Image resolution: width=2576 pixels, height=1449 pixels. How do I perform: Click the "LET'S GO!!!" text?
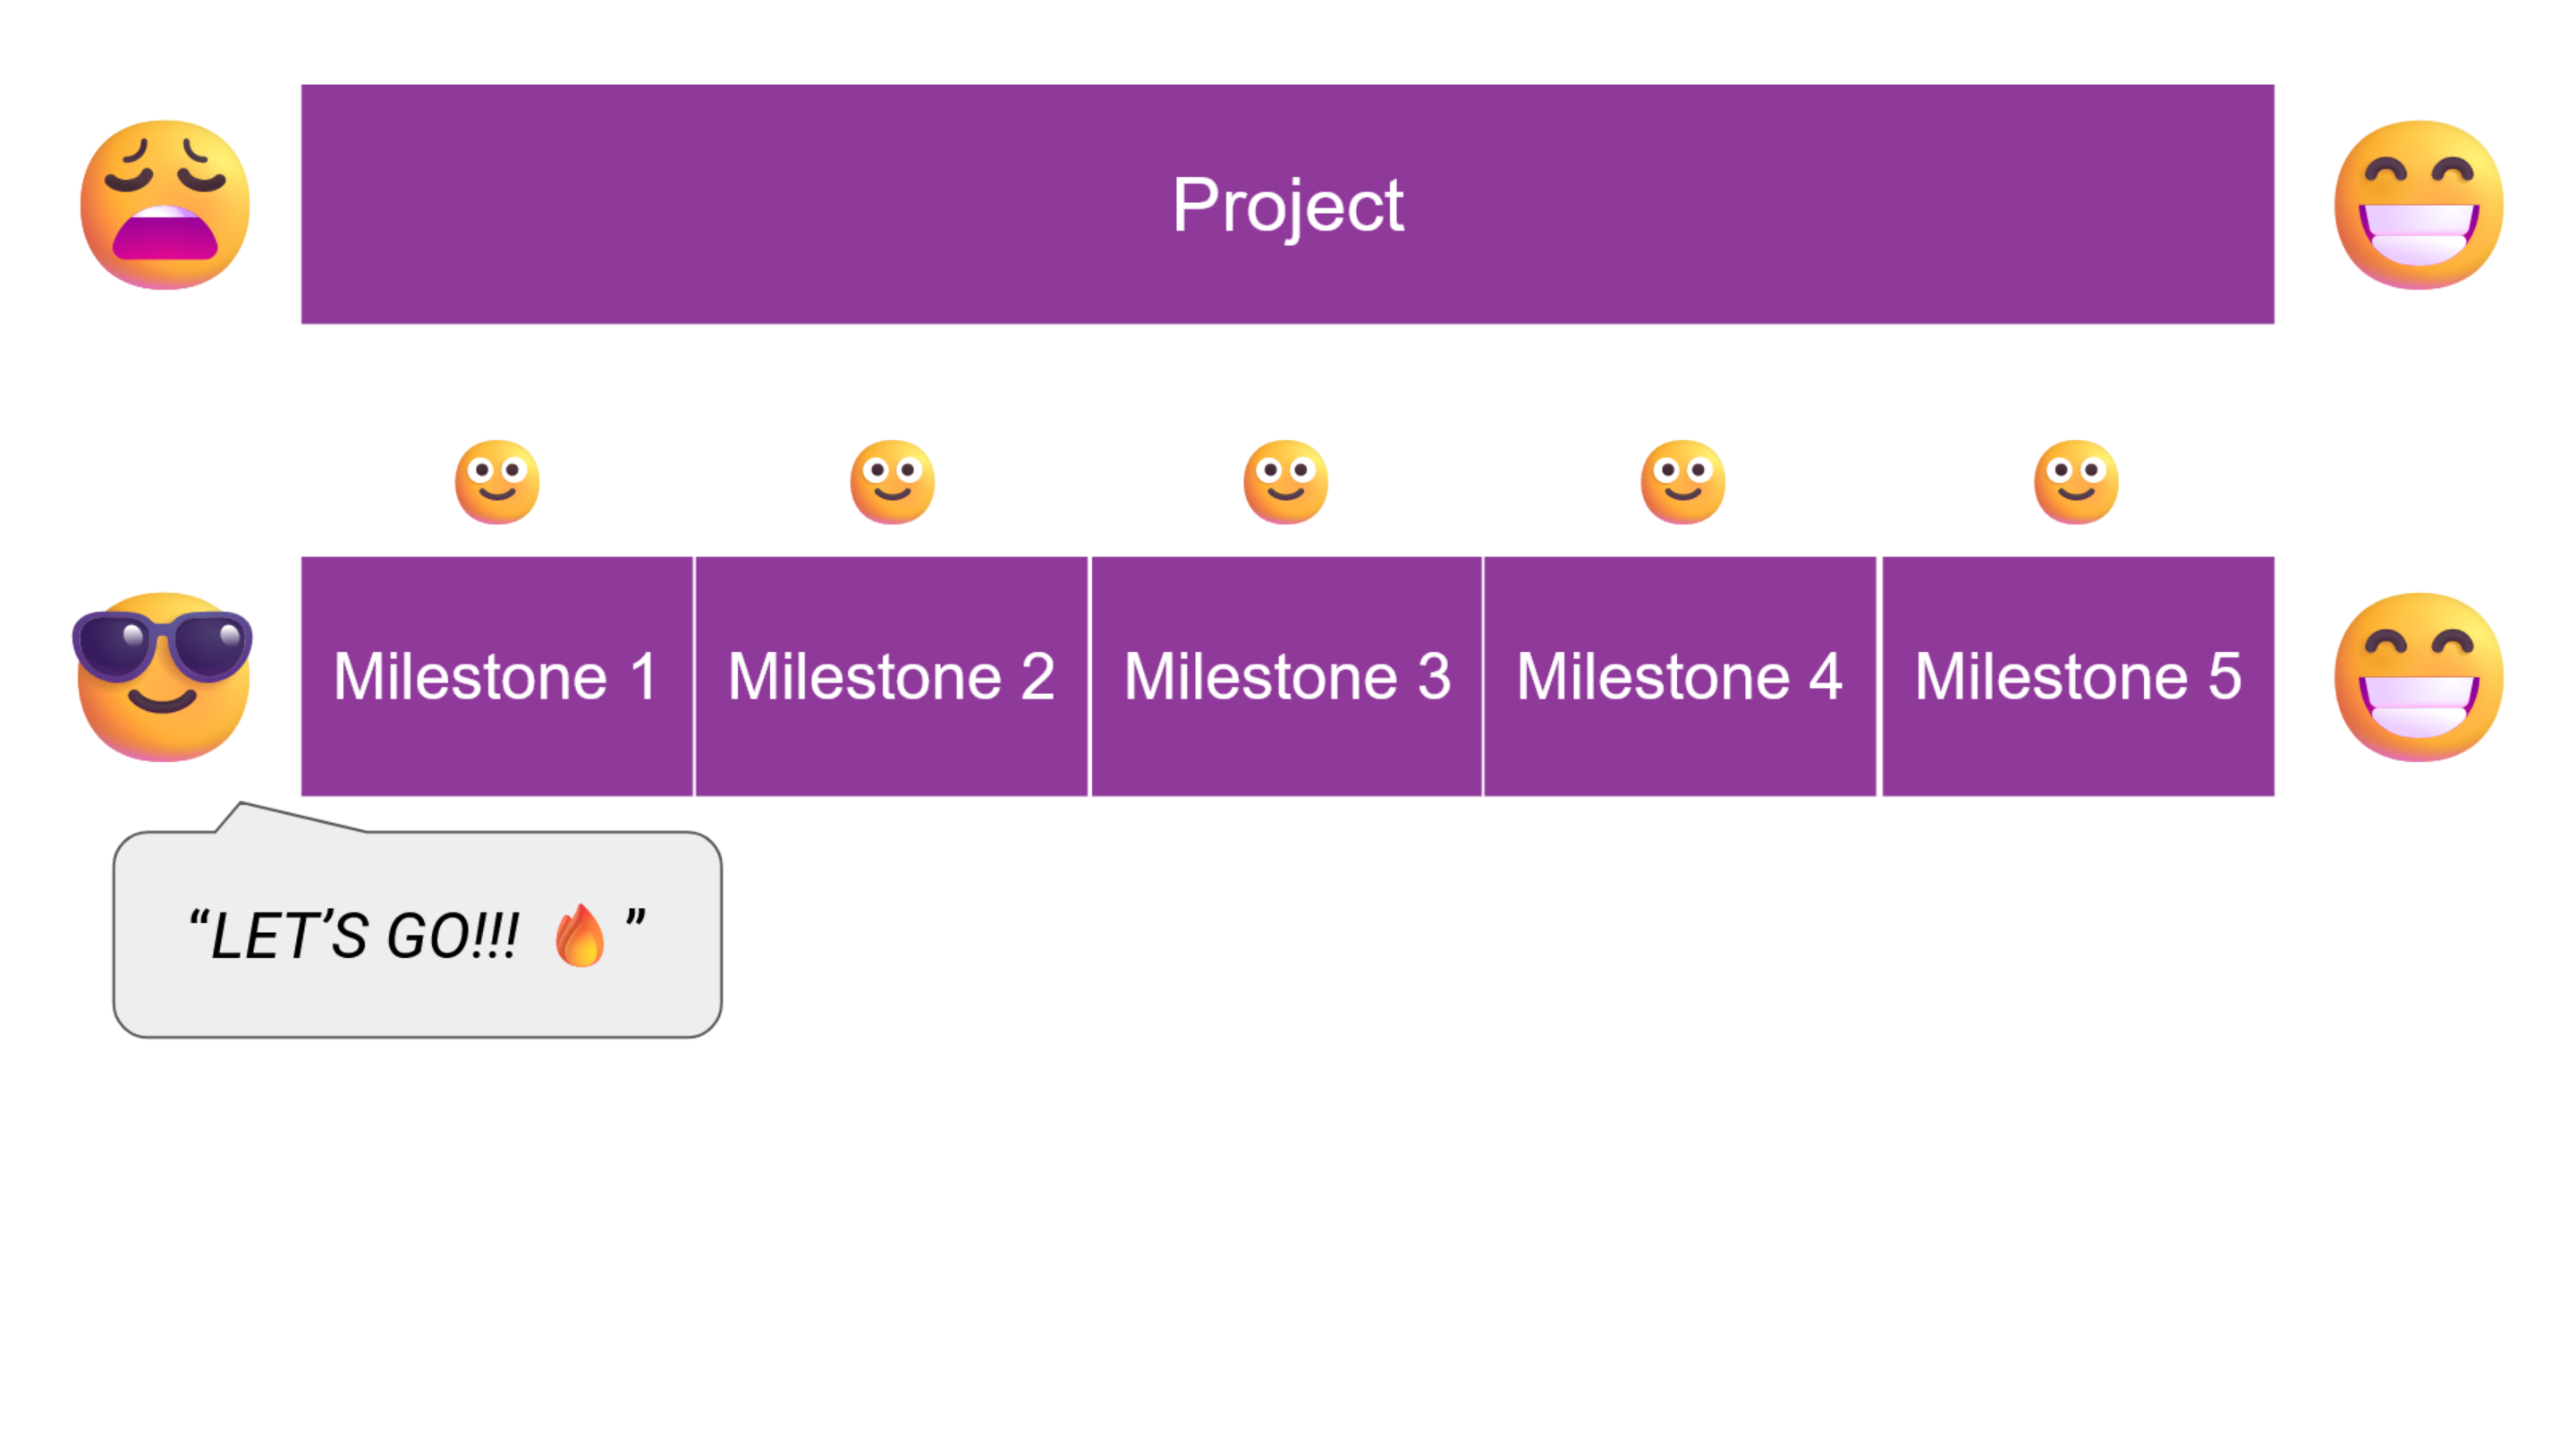(x=364, y=937)
